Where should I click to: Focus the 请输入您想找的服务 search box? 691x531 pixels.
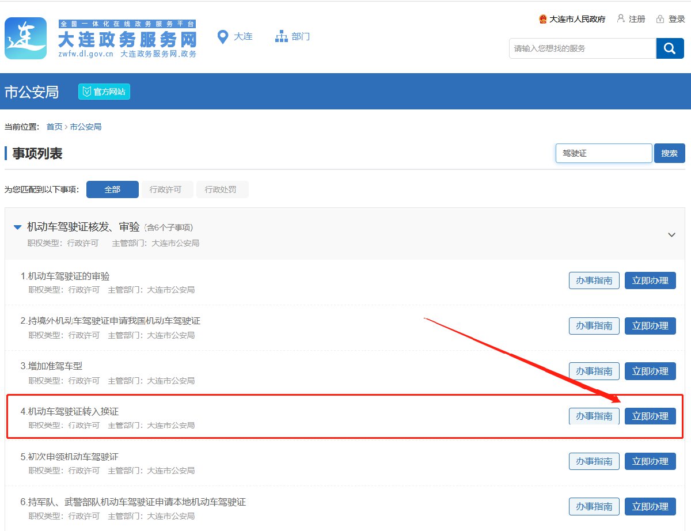(x=582, y=48)
